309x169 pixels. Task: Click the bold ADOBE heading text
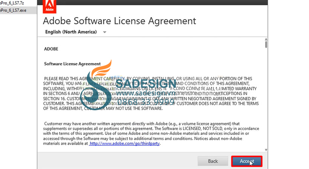tap(51, 49)
